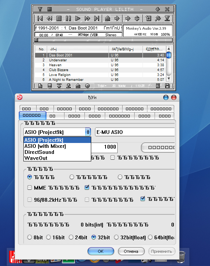This screenshot has height=266, width=210.
Task: Select the 'Heaven' track in the playlist
Action: click(x=100, y=65)
